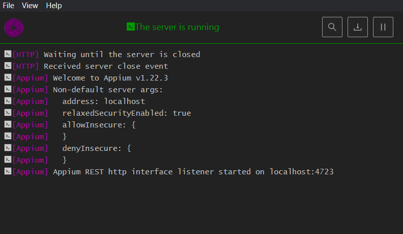Stop server with pause icon button
This screenshot has height=234, width=403.
pyautogui.click(x=383, y=27)
